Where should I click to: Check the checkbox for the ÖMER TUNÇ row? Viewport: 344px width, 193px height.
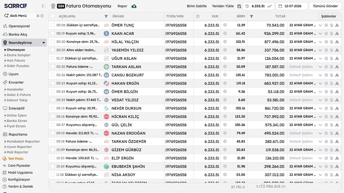[x=53, y=25]
